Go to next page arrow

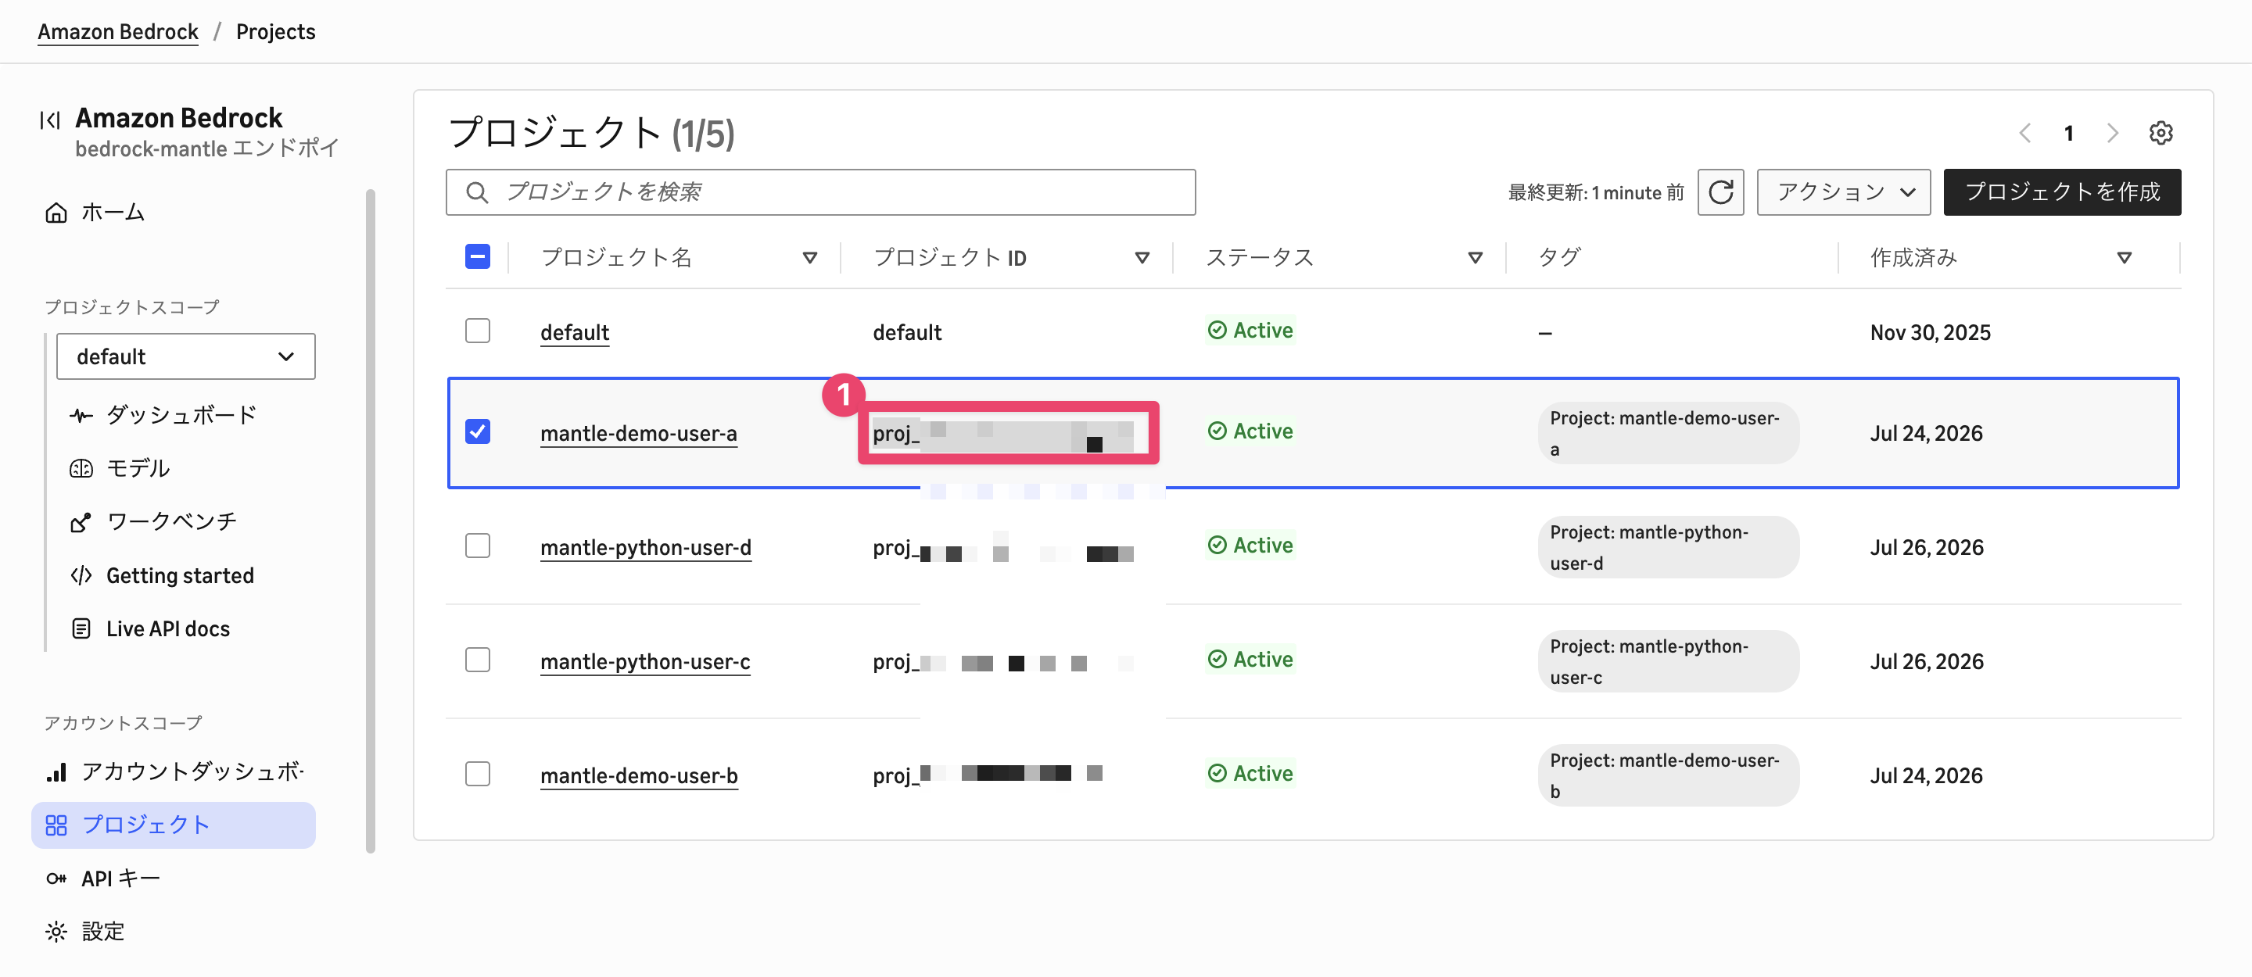2112,133
